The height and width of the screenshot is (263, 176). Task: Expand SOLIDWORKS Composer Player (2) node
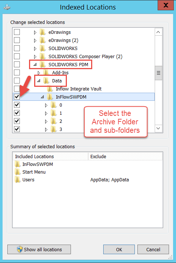tap(35, 57)
